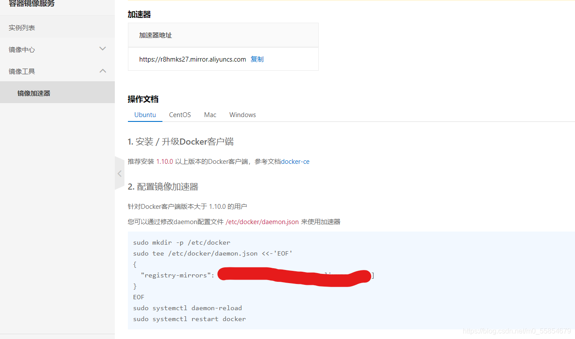Expand the 镜像中心 chevron
Image resolution: width=575 pixels, height=339 pixels.
103,48
